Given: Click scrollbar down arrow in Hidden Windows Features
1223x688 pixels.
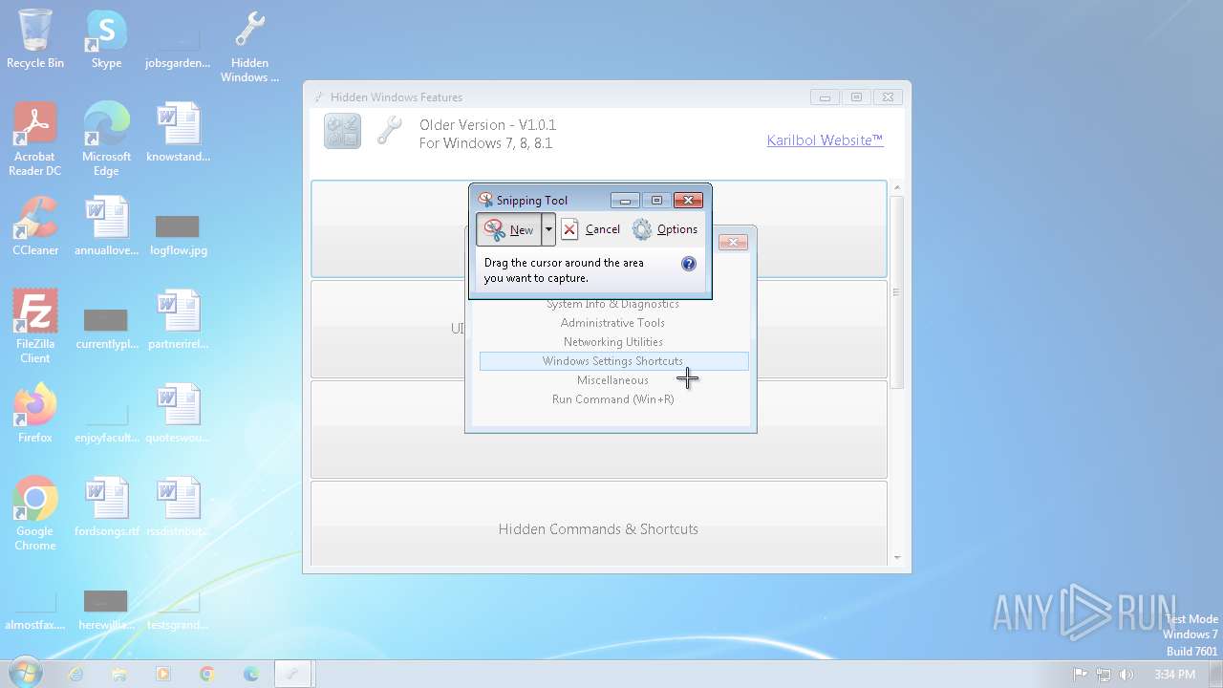Looking at the screenshot, I should click(897, 558).
